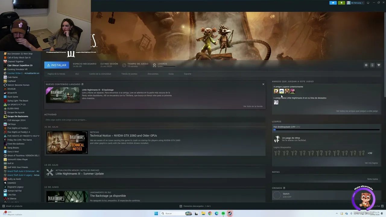
Task: Open Microsoft Edge from the taskbar
Action: (x=217, y=213)
